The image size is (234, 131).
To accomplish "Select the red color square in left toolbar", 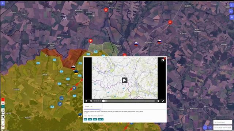I will tap(3, 99).
